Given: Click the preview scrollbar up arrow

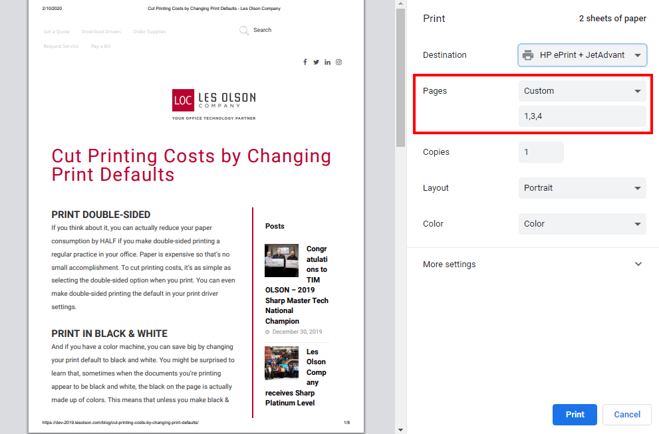Looking at the screenshot, I should pyautogui.click(x=400, y=4).
